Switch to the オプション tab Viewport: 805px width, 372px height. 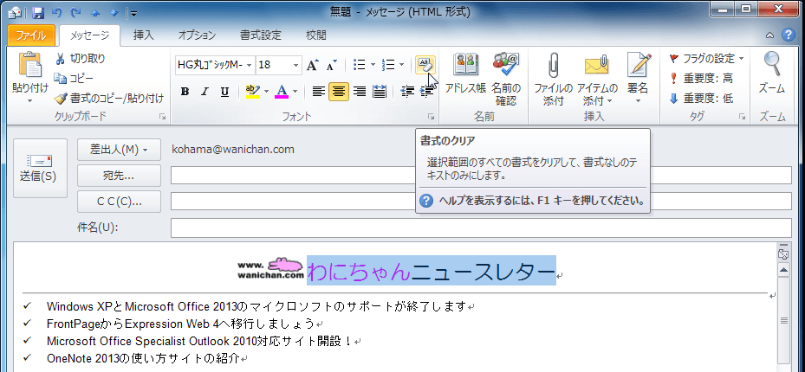tap(197, 35)
